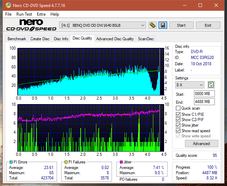This screenshot has height=186, width=227.
Task: Click the refresh speed settings icon
Action: tap(211, 85)
